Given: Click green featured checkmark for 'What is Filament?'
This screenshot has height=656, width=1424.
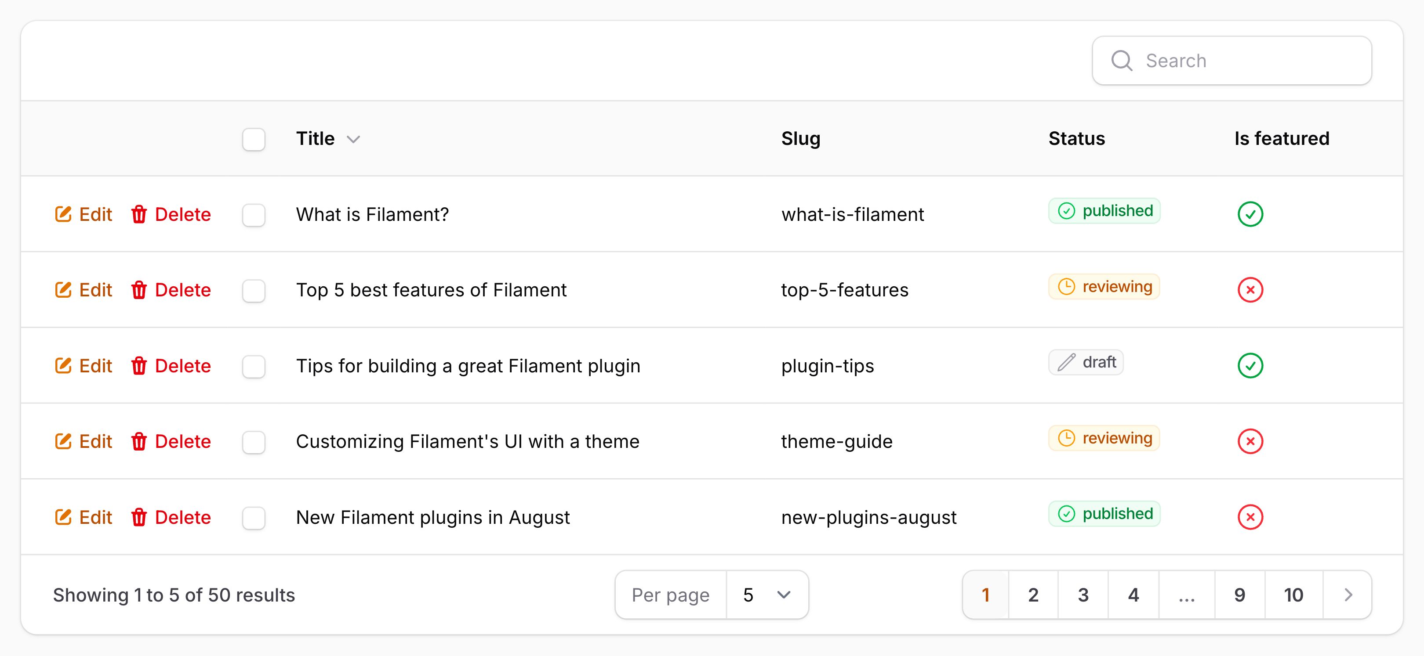Looking at the screenshot, I should click(1250, 214).
